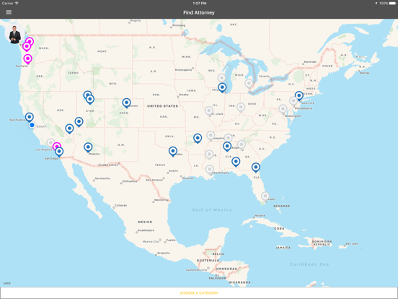The height and width of the screenshot is (299, 398).
Task: Select the blue pin at Nevada's southern tip
Action: pyautogui.click(x=69, y=129)
